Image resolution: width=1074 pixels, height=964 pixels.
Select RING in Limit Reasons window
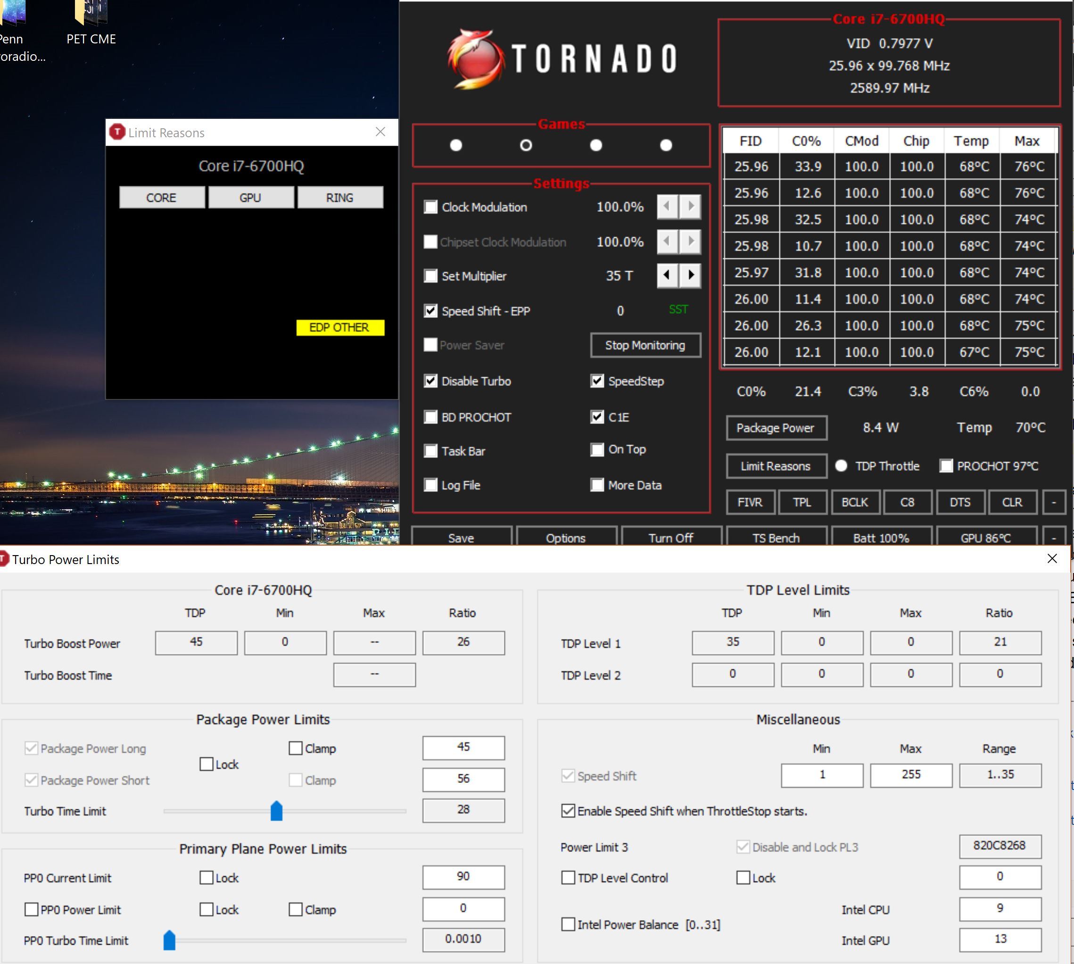pos(340,198)
